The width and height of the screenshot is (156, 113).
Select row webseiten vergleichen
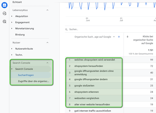87,98
